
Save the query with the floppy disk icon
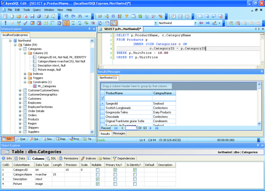[x=32, y=16]
